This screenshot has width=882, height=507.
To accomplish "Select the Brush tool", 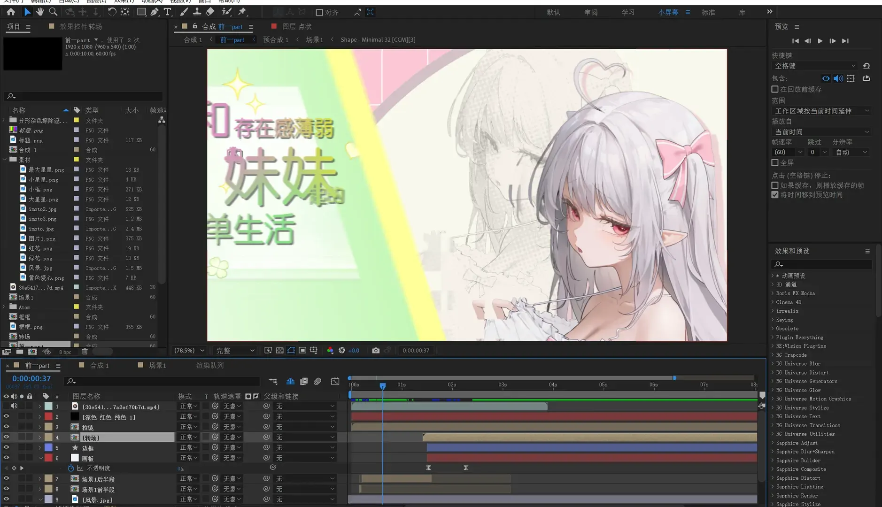I will pos(184,12).
